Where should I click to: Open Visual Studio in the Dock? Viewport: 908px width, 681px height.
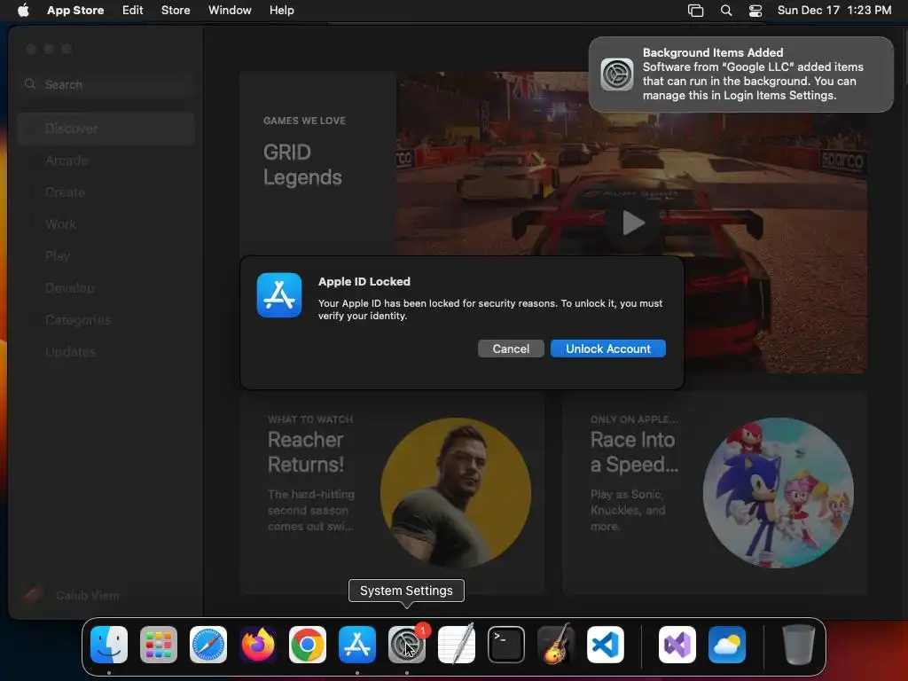[x=677, y=645]
